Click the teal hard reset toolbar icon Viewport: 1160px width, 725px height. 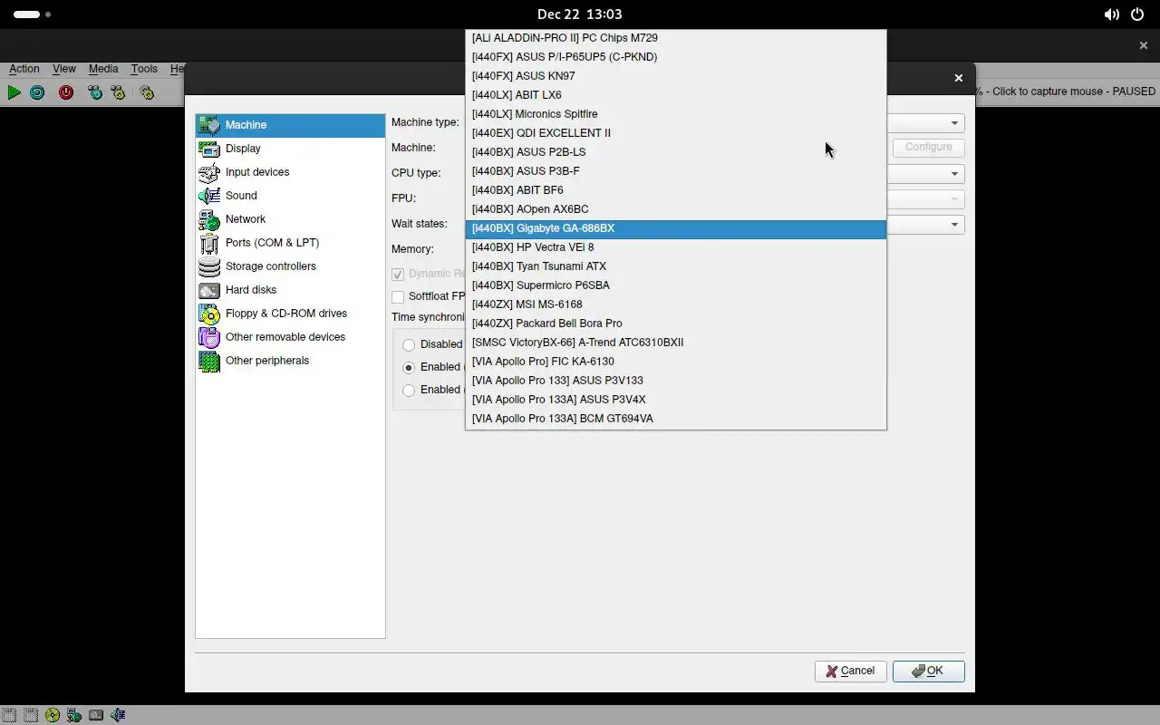point(37,92)
